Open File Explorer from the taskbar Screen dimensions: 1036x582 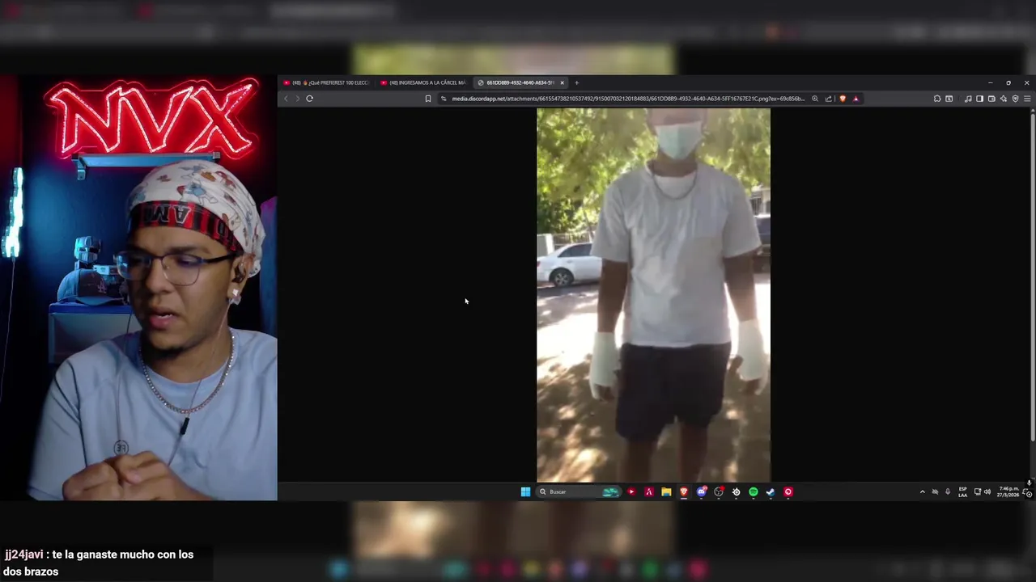pyautogui.click(x=666, y=491)
